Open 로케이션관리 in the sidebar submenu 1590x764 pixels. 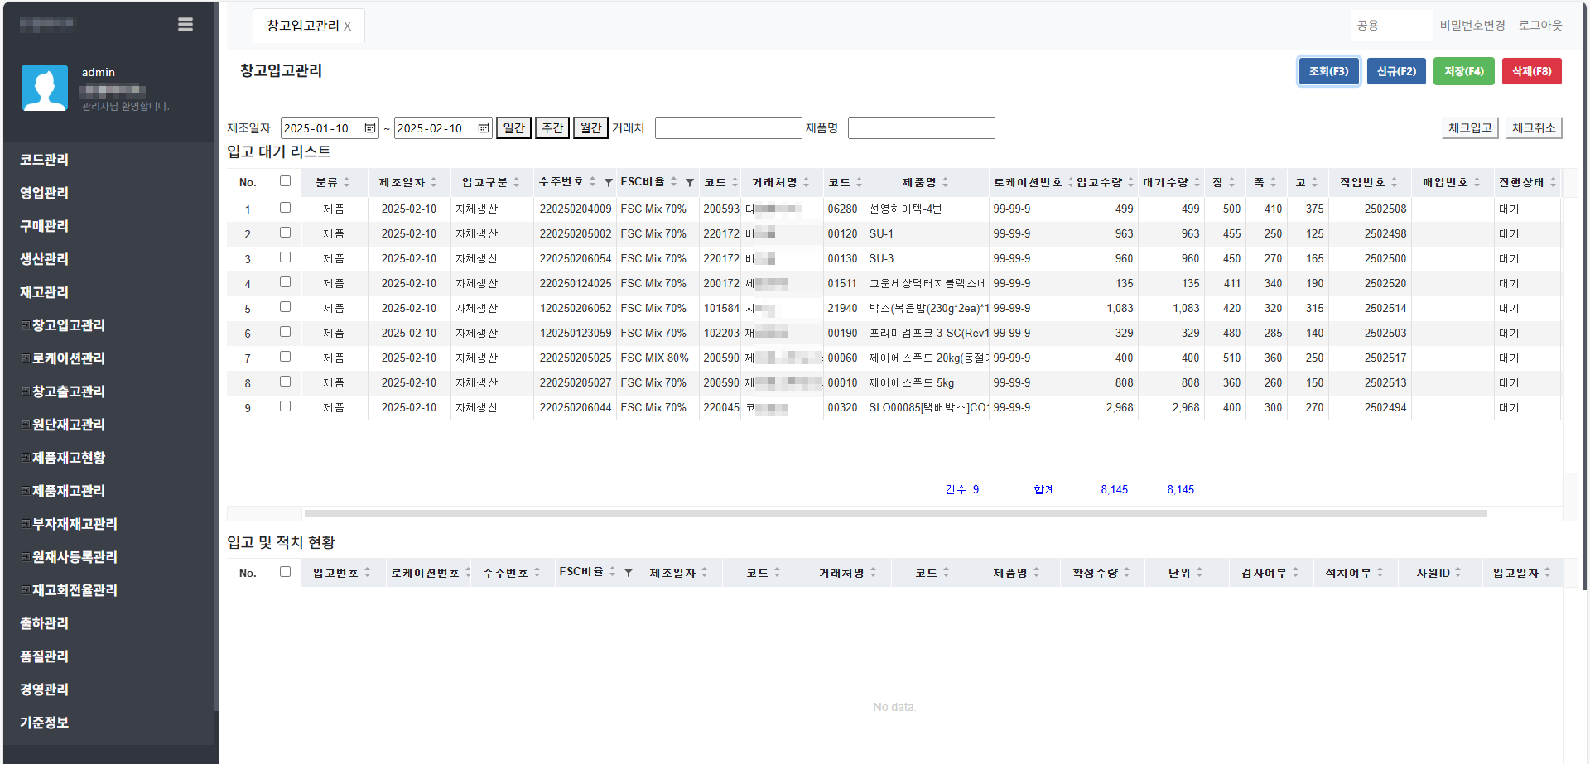tap(68, 358)
